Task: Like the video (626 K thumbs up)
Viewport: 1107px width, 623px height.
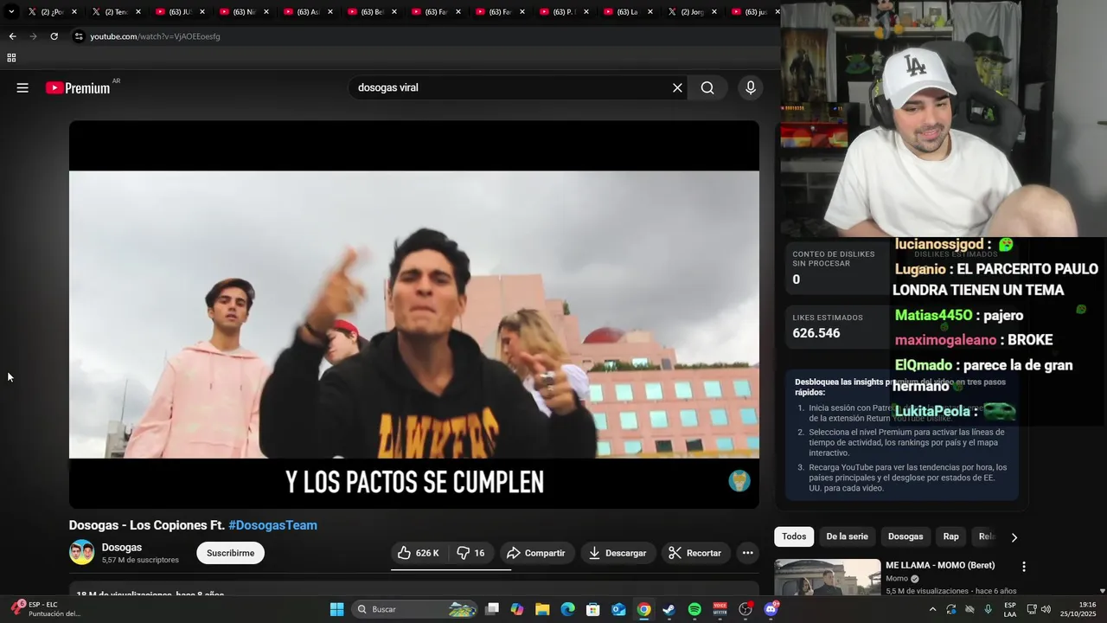Action: [x=419, y=553]
